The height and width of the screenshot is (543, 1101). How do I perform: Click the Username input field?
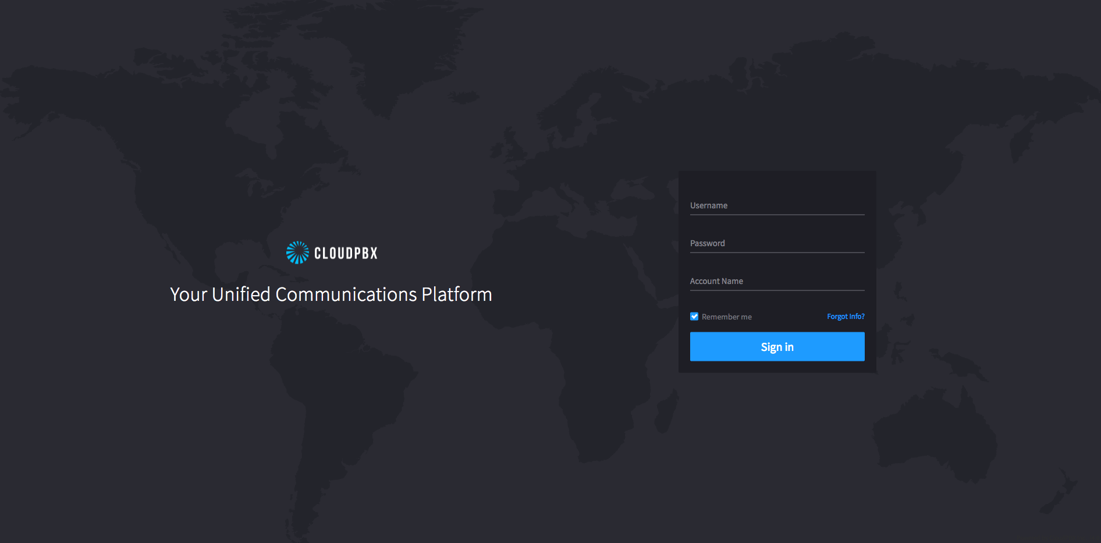[777, 205]
